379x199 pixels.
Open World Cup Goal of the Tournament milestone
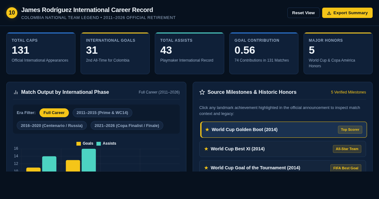pyautogui.click(x=283, y=166)
